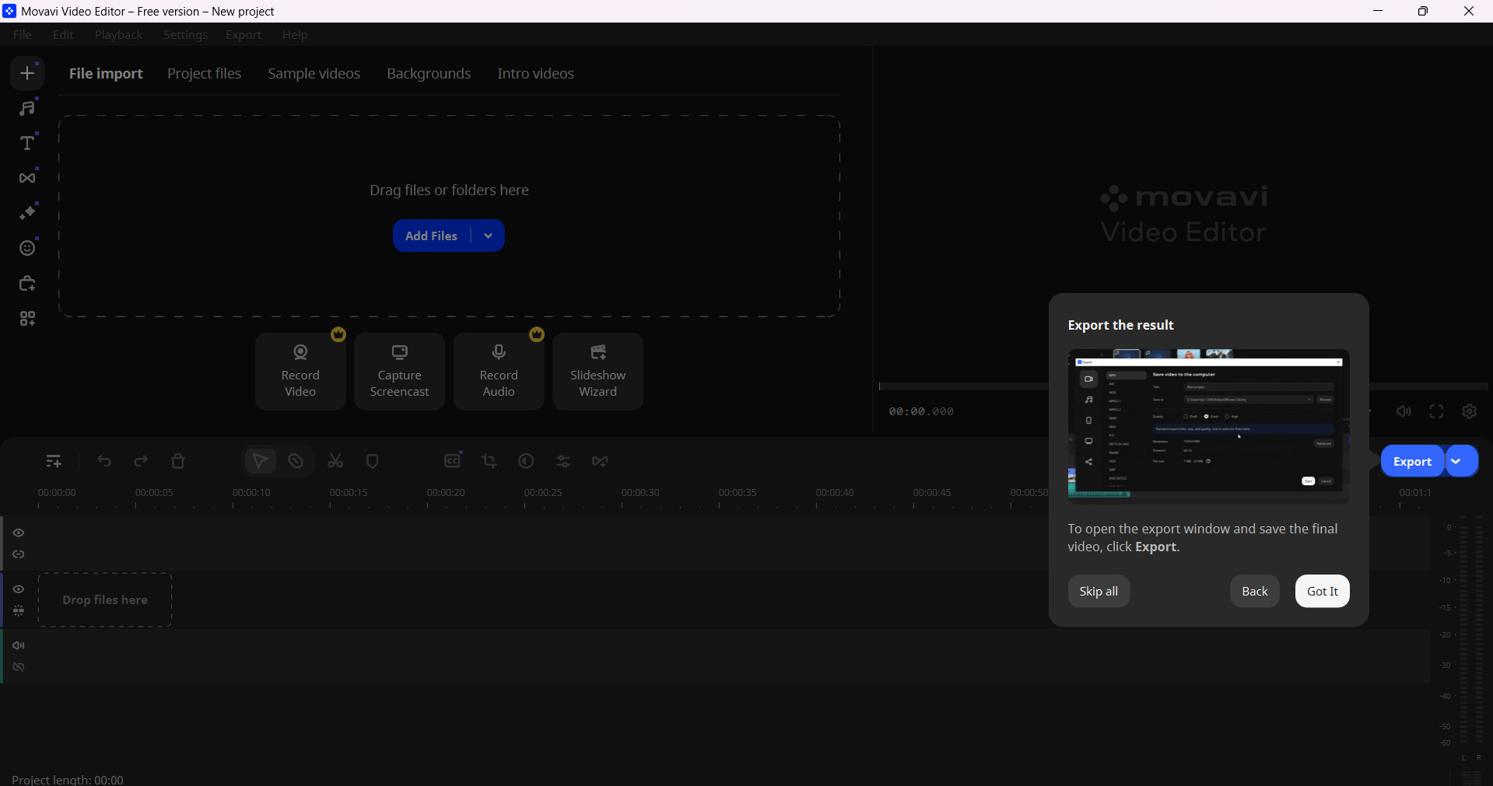Open the Sounds music note panel
The width and height of the screenshot is (1493, 786).
27,108
